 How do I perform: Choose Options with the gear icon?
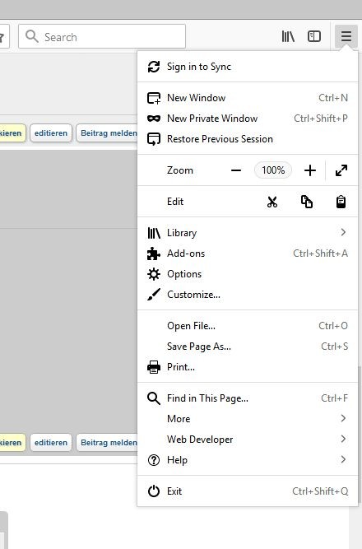(248, 274)
